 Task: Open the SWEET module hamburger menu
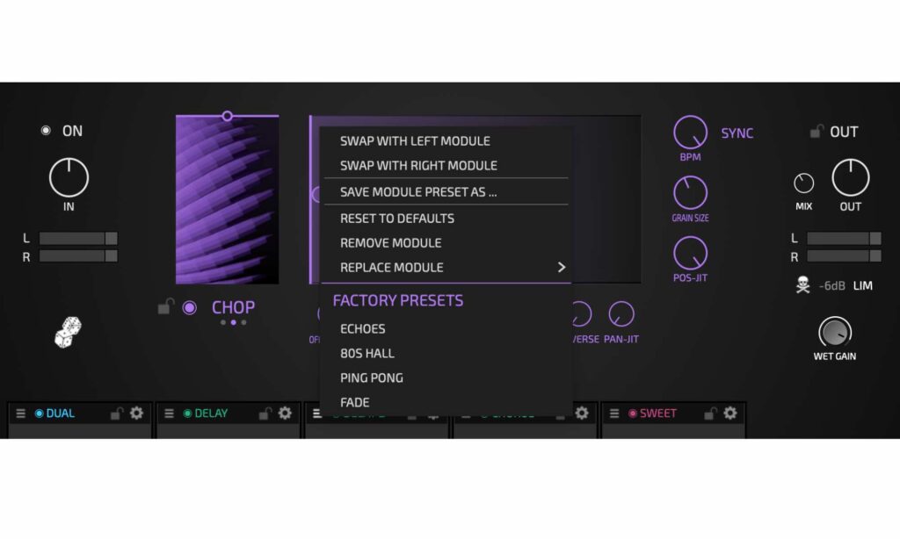tap(613, 413)
